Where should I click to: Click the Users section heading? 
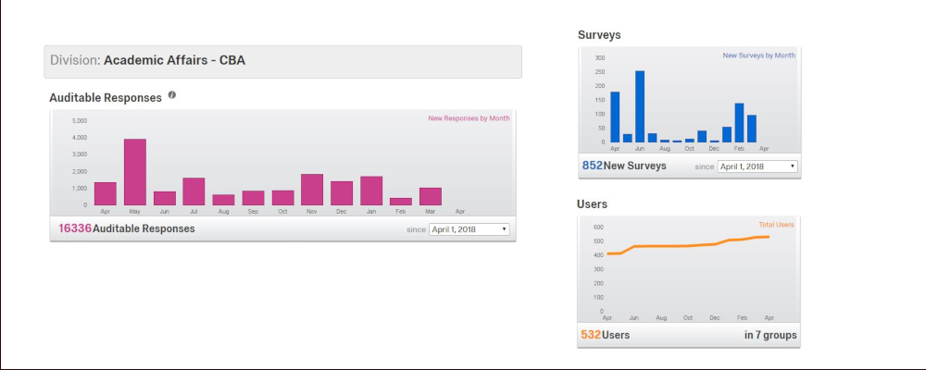593,204
